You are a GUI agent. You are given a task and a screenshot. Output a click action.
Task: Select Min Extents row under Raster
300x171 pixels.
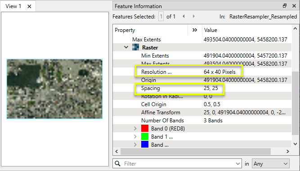202,55
